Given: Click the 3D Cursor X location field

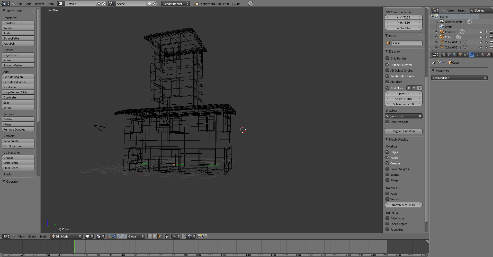Looking at the screenshot, I should 404,17.
